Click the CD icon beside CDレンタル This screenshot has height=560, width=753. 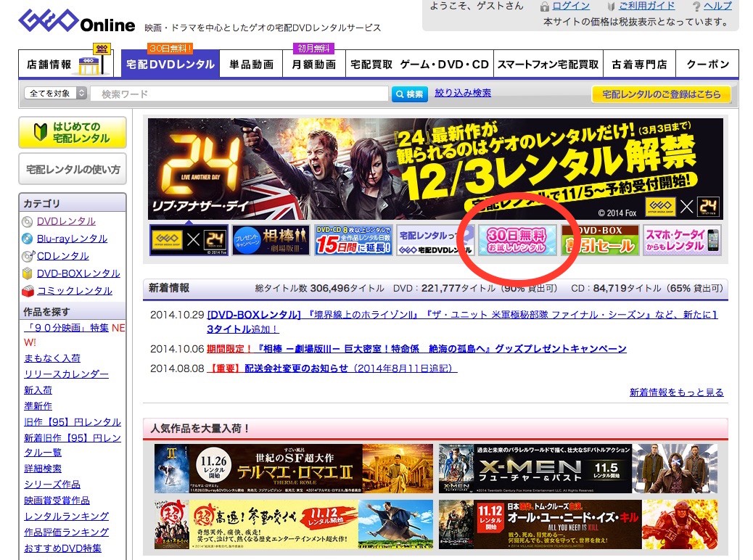pos(28,256)
